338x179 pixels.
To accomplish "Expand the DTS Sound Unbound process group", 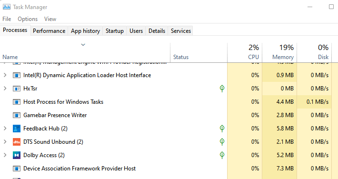I will (5, 142).
